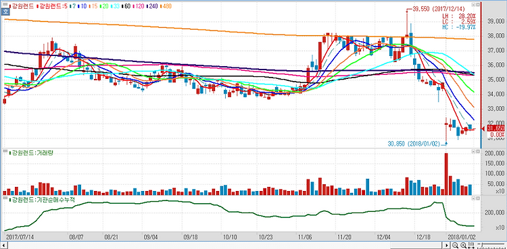Select the 20-day moving average legend
The width and height of the screenshot is (507, 249).
[105, 6]
